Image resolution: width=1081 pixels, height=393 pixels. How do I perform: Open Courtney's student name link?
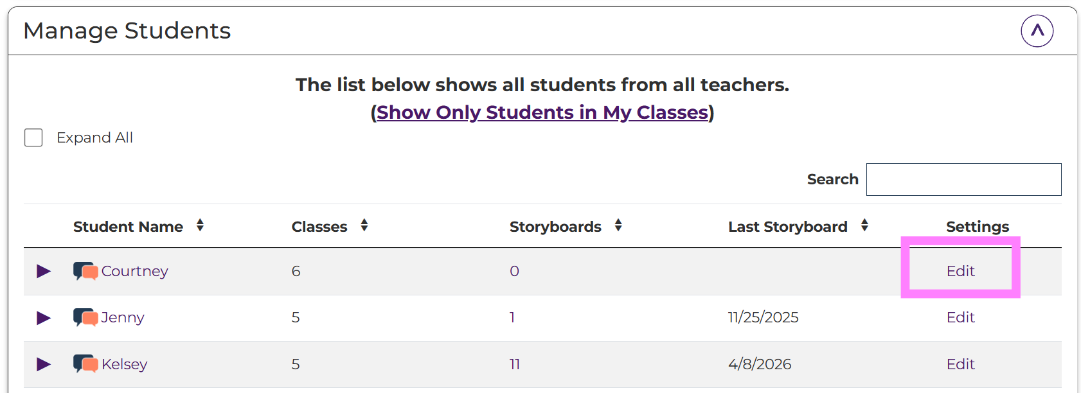click(x=135, y=271)
